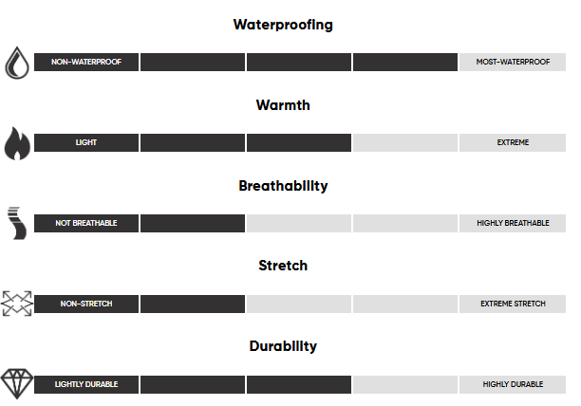Screen dimensions: 581x406
Task: Click the Warmth heading
Action: pos(283,105)
